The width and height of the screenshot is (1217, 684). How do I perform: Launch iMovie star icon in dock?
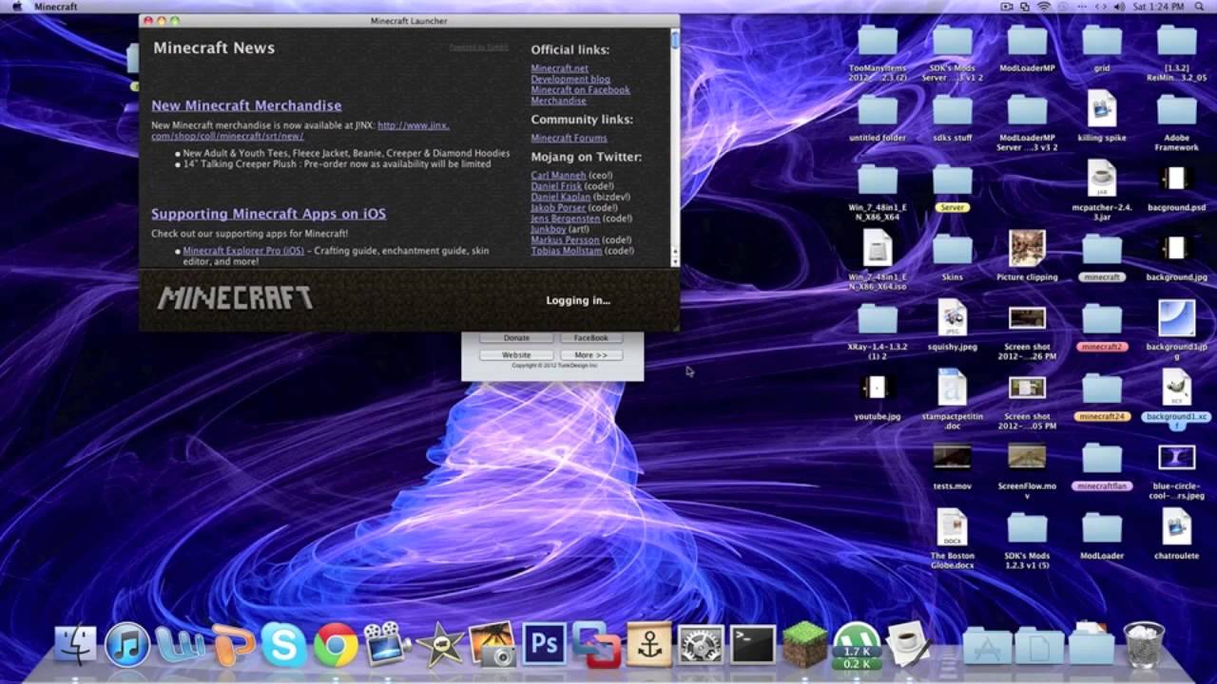click(439, 646)
